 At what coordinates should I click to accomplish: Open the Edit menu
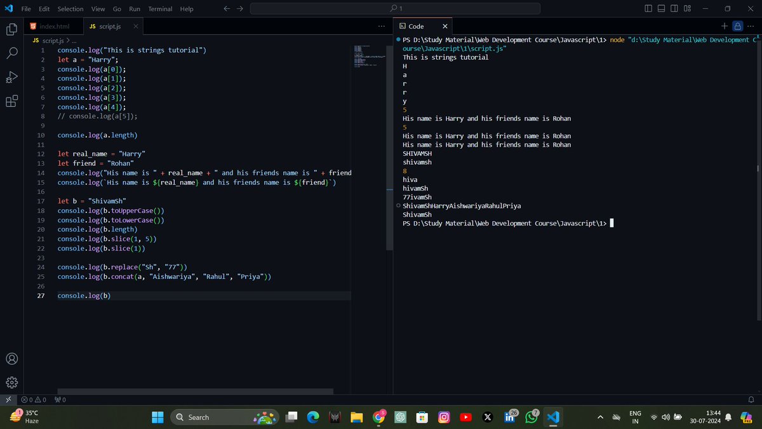click(x=44, y=9)
